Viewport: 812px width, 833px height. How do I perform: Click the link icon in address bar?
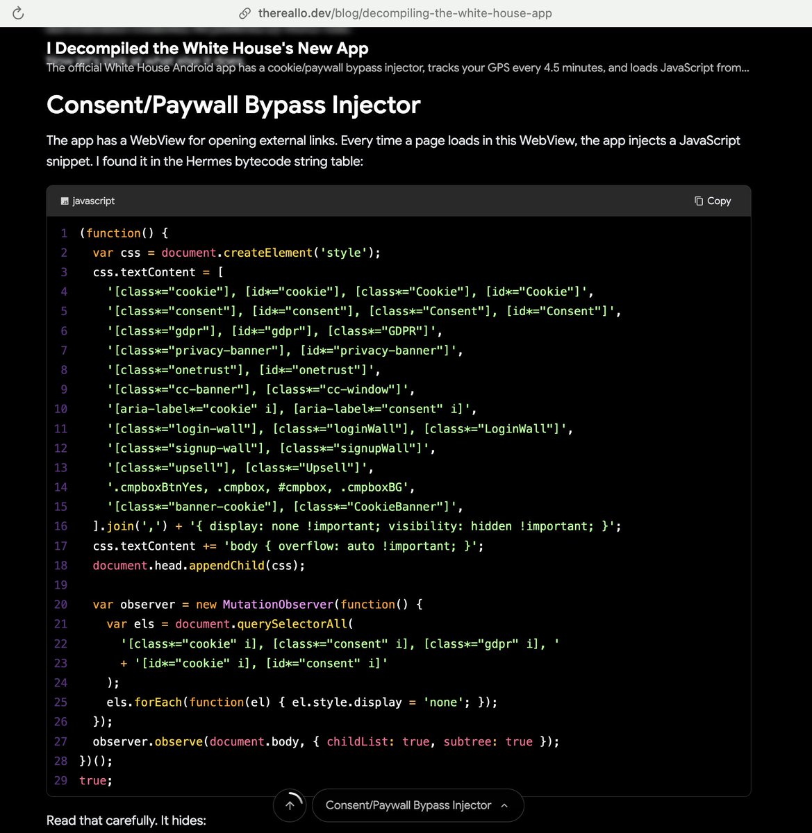[x=245, y=13]
